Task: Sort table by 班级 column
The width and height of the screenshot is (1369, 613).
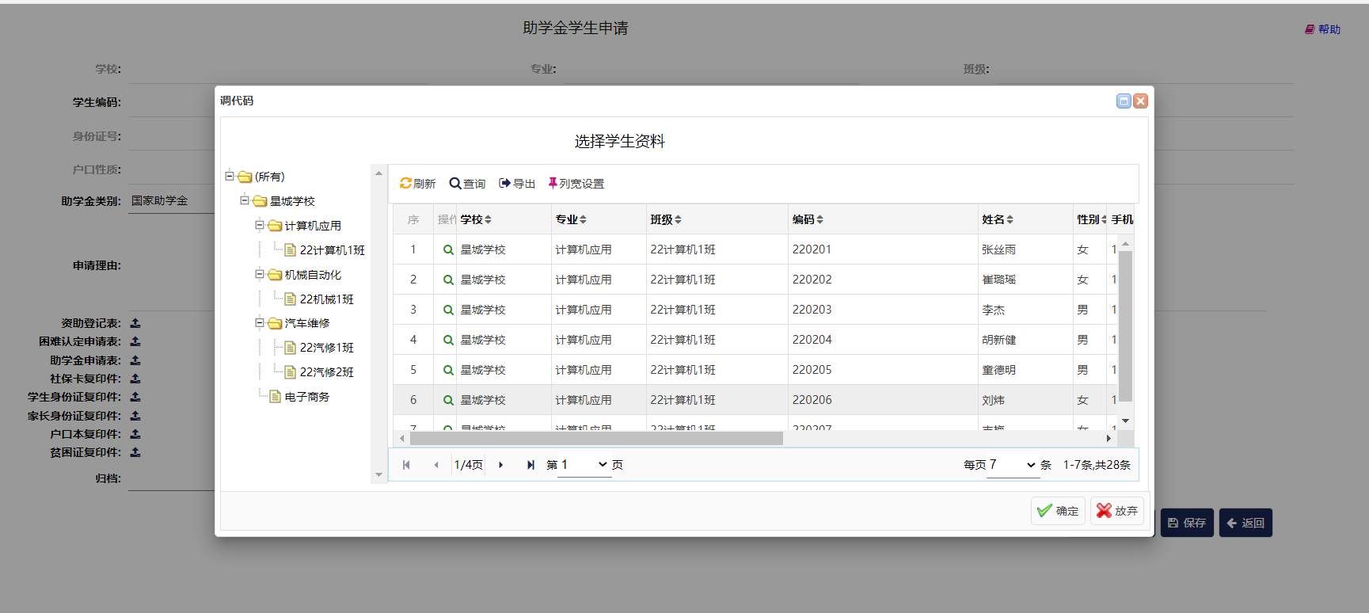Action: pos(666,219)
